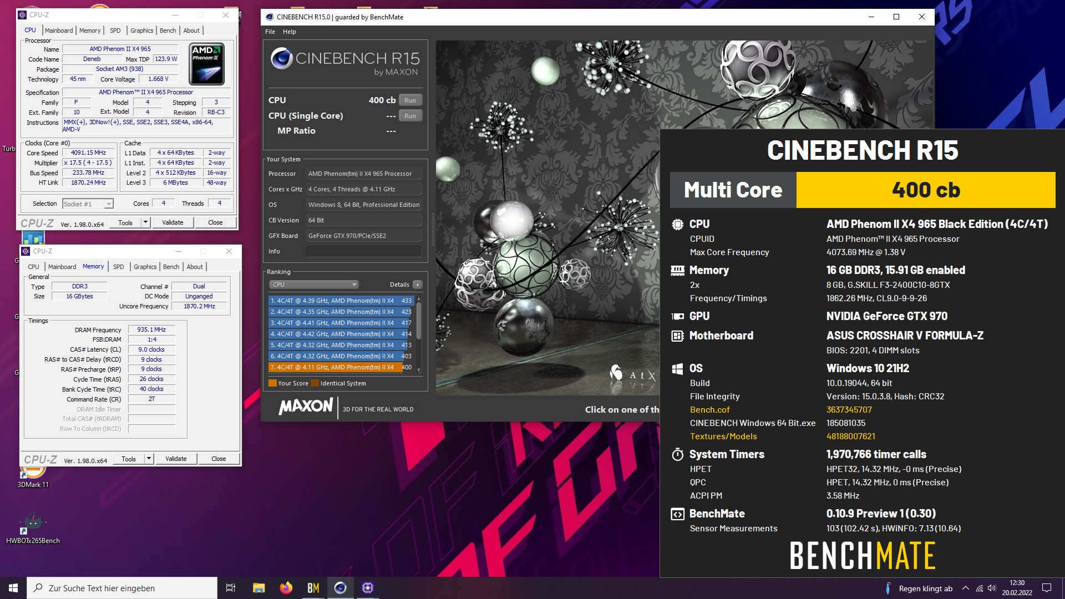The height and width of the screenshot is (599, 1065).
Task: Click Validate in lower CPU-Z window
Action: tap(176, 459)
